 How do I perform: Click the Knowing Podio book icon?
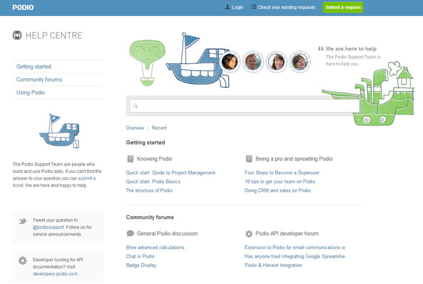click(130, 158)
